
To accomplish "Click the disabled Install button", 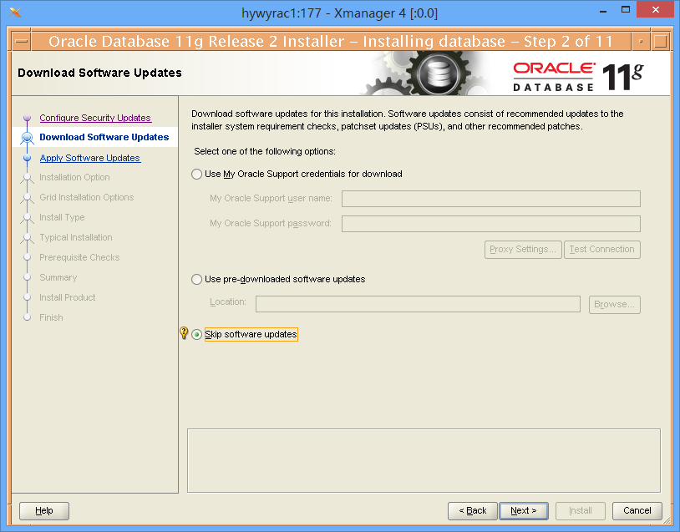I will tap(581, 511).
